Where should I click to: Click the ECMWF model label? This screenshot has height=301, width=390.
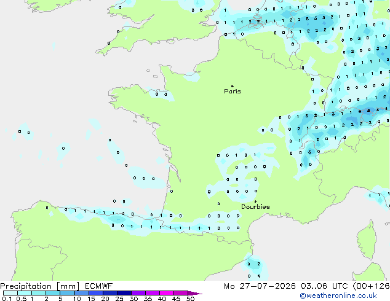pos(99,286)
